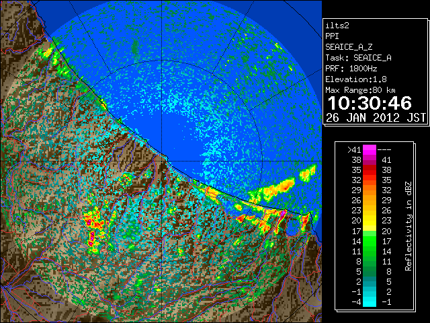The image size is (430, 323).
Task: Click the magenta >41 dBZ legend swatch
Action: 370,149
